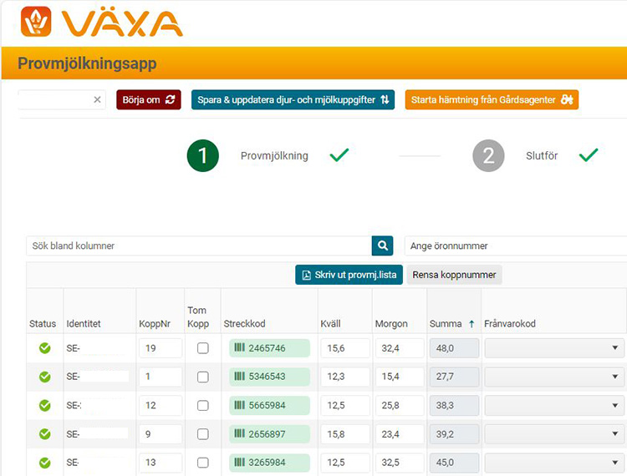The width and height of the screenshot is (627, 476).
Task: Click status check icon in KoppNr 12 row
Action: [45, 405]
